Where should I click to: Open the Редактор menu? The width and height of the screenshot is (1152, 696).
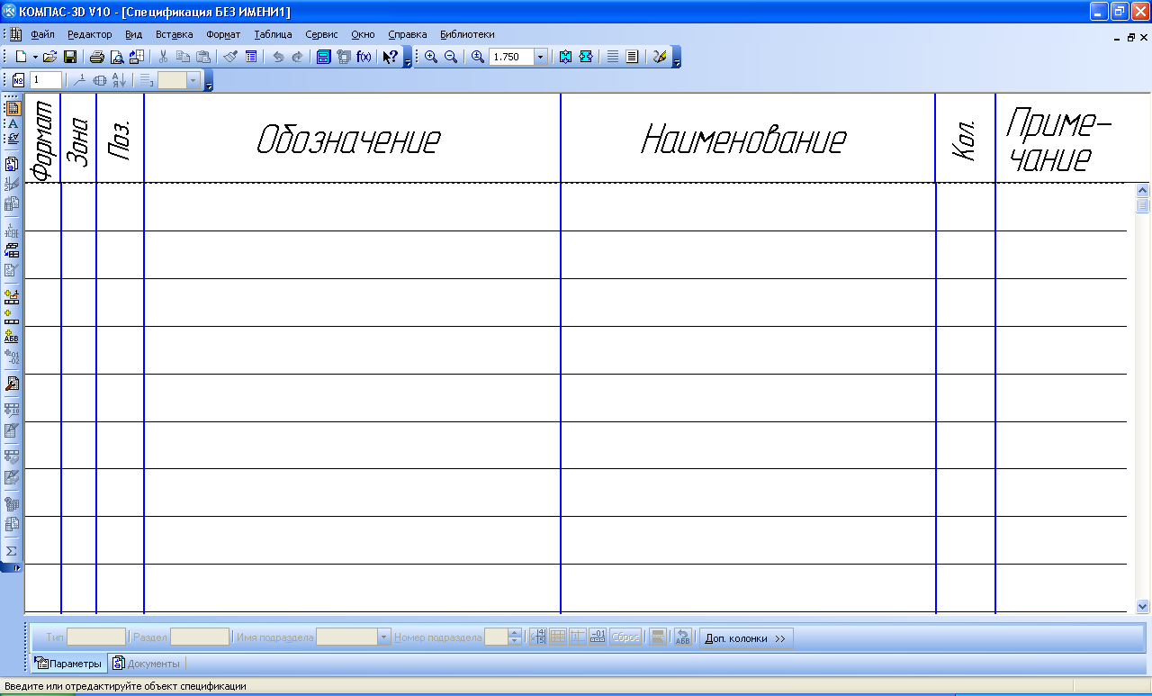(x=89, y=34)
